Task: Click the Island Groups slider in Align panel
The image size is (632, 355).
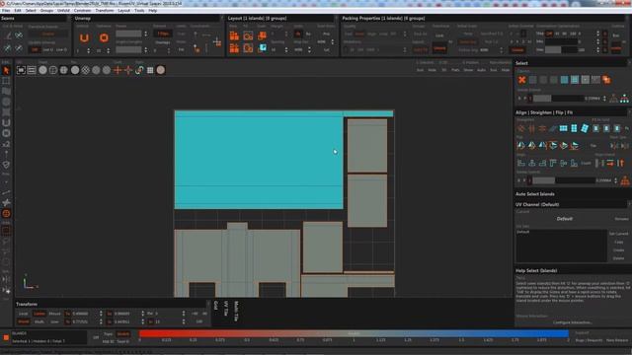Action: 564,180
